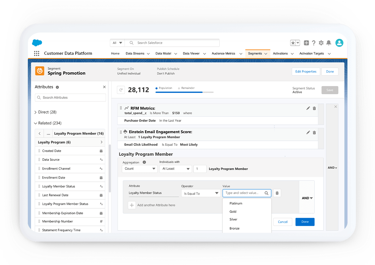Image resolution: width=375 pixels, height=265 pixels.
Task: Open the Data Model tab dropdown arrow
Action: [x=176, y=54]
